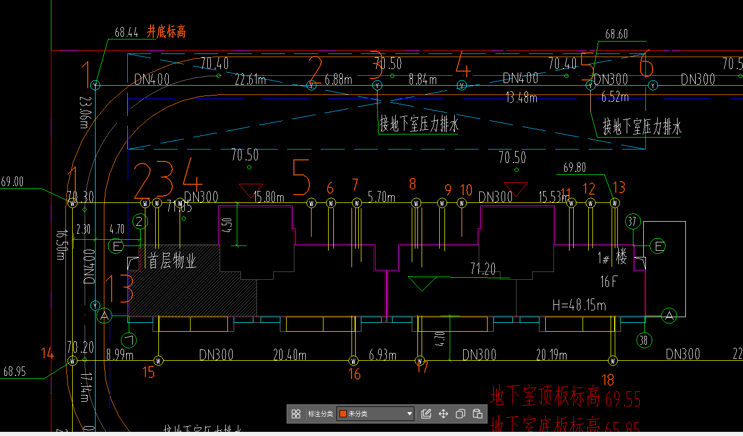743x436 pixels.
Task: Click the 68.95 elevation leader text
Action: point(15,372)
